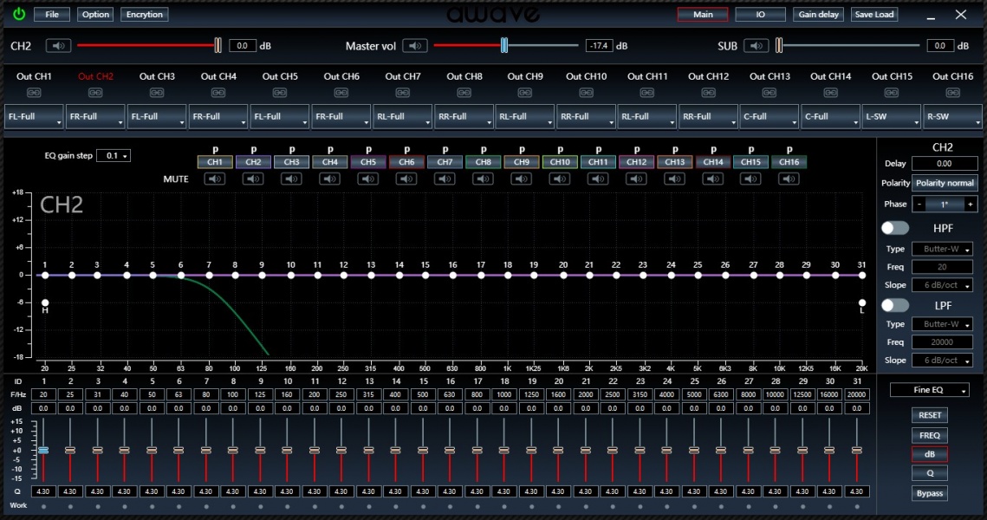Open the File menu
Viewport: 987px width, 520px height.
coord(52,15)
